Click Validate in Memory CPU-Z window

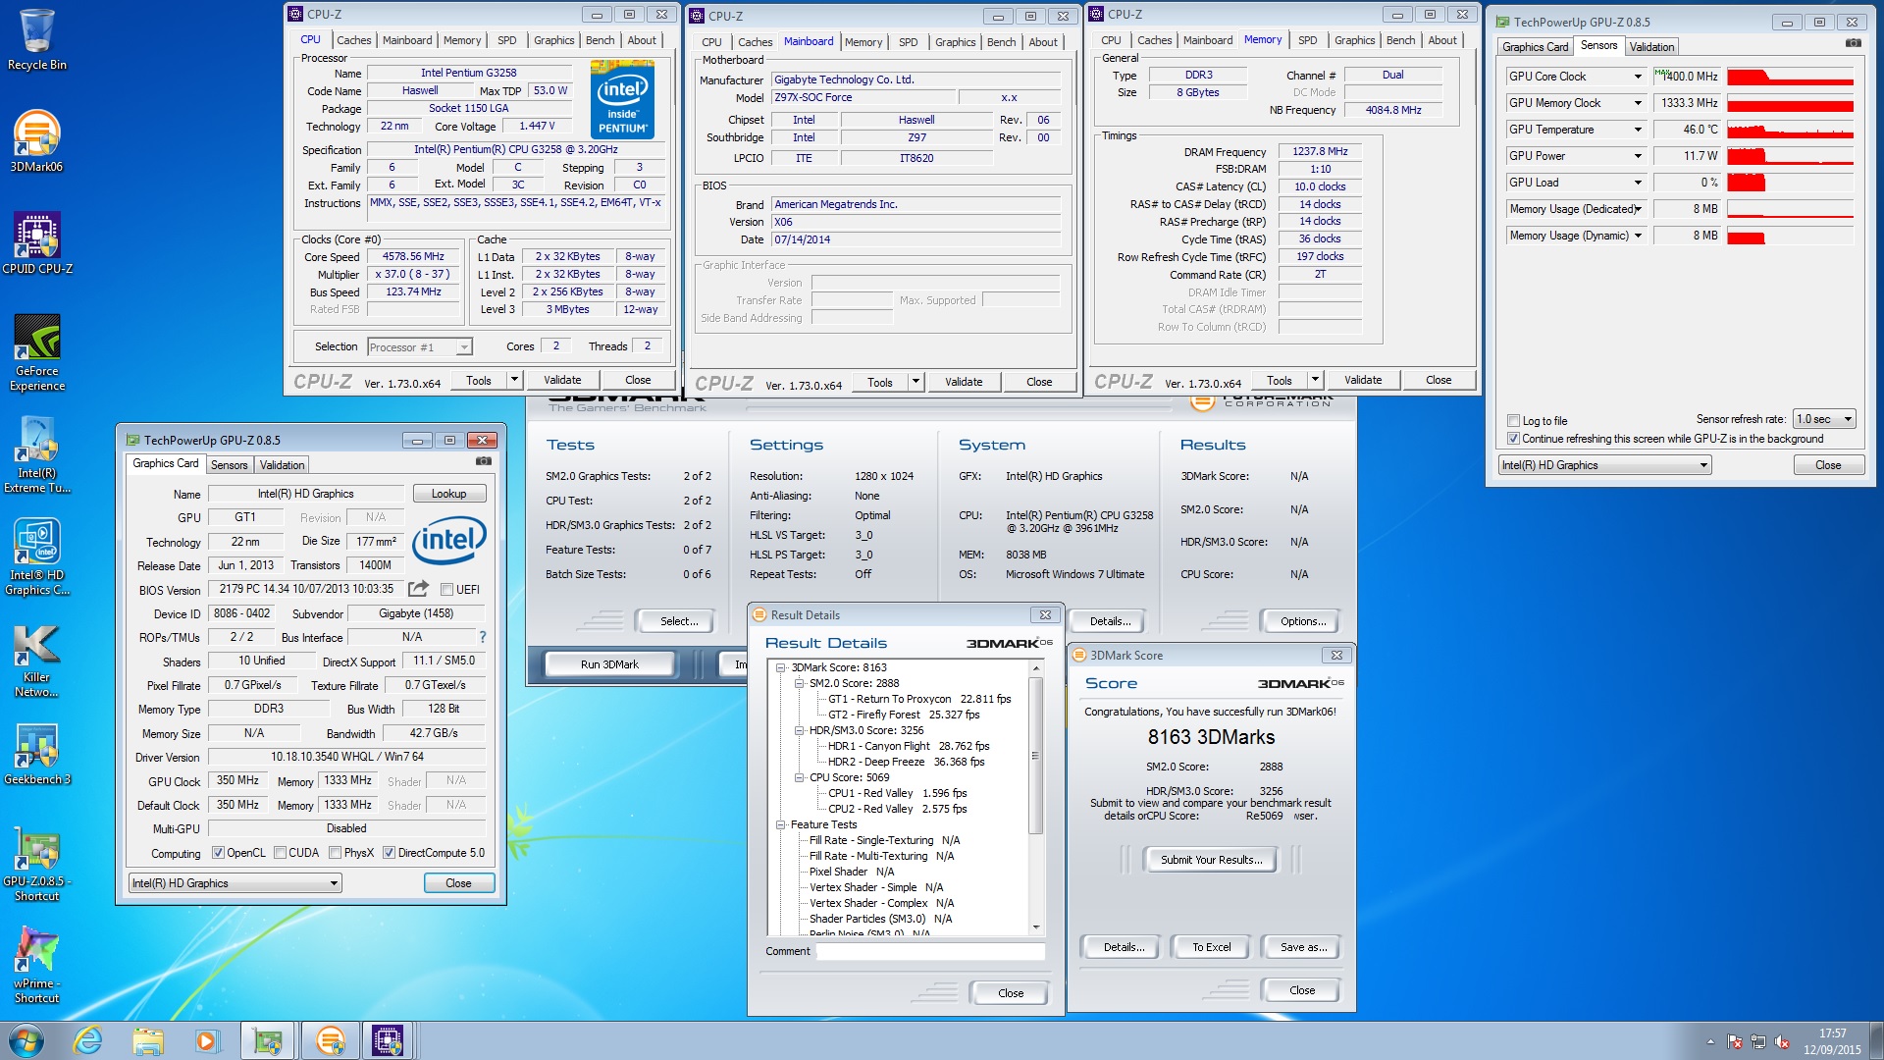point(1362,380)
